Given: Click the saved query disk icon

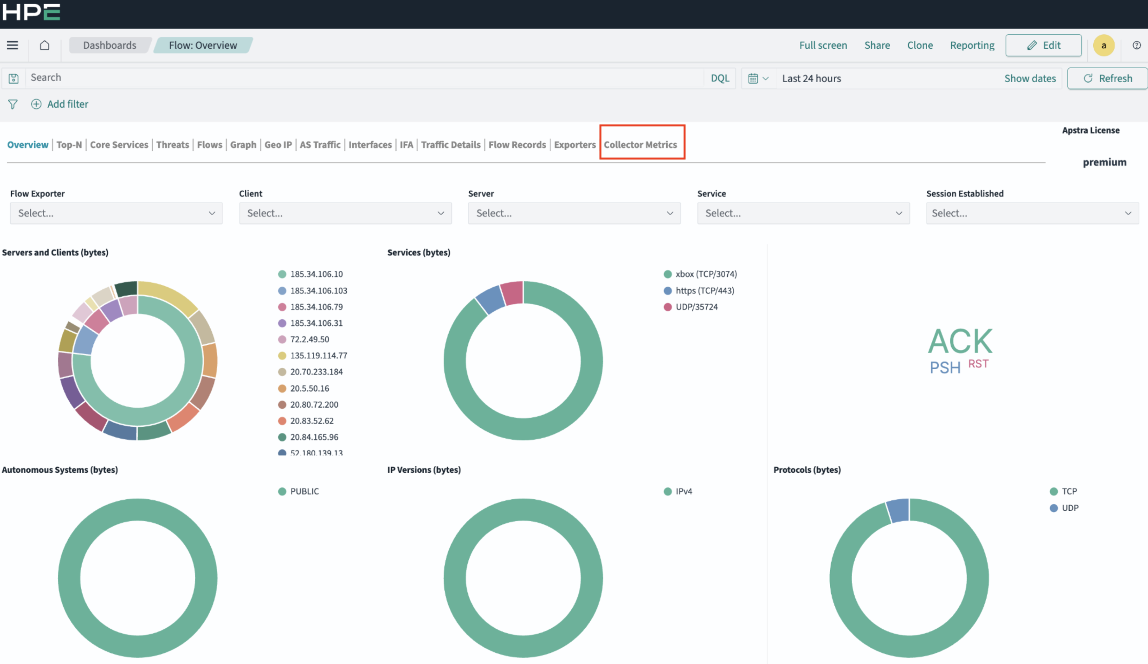Looking at the screenshot, I should coord(14,78).
